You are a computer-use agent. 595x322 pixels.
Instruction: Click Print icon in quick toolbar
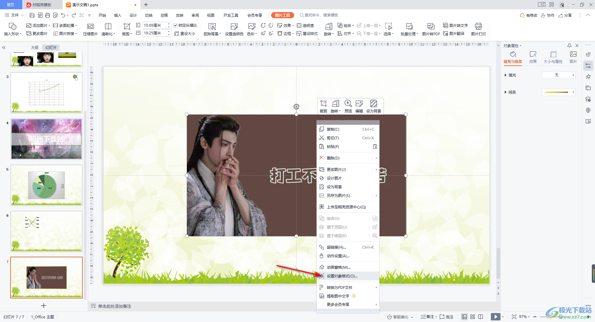pyautogui.click(x=47, y=15)
